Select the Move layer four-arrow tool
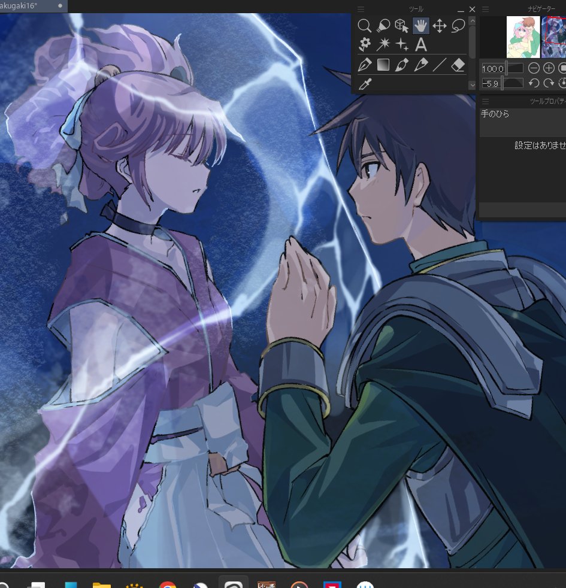The width and height of the screenshot is (566, 588). pos(439,26)
